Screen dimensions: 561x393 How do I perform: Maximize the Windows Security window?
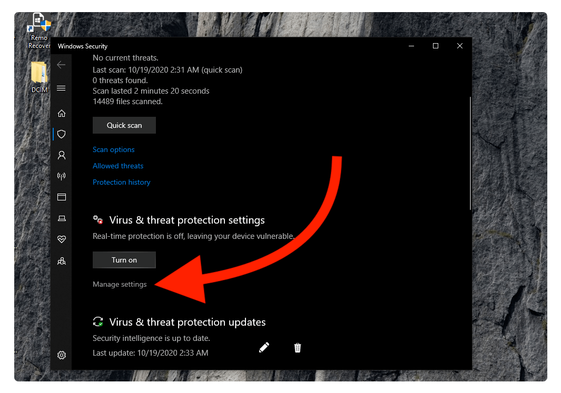pos(436,46)
